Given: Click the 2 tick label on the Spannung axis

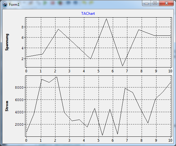Looking at the screenshot, I should point(23,59).
